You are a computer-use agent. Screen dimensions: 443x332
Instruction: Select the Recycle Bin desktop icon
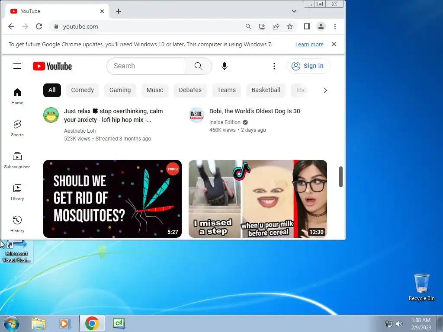coord(421,287)
